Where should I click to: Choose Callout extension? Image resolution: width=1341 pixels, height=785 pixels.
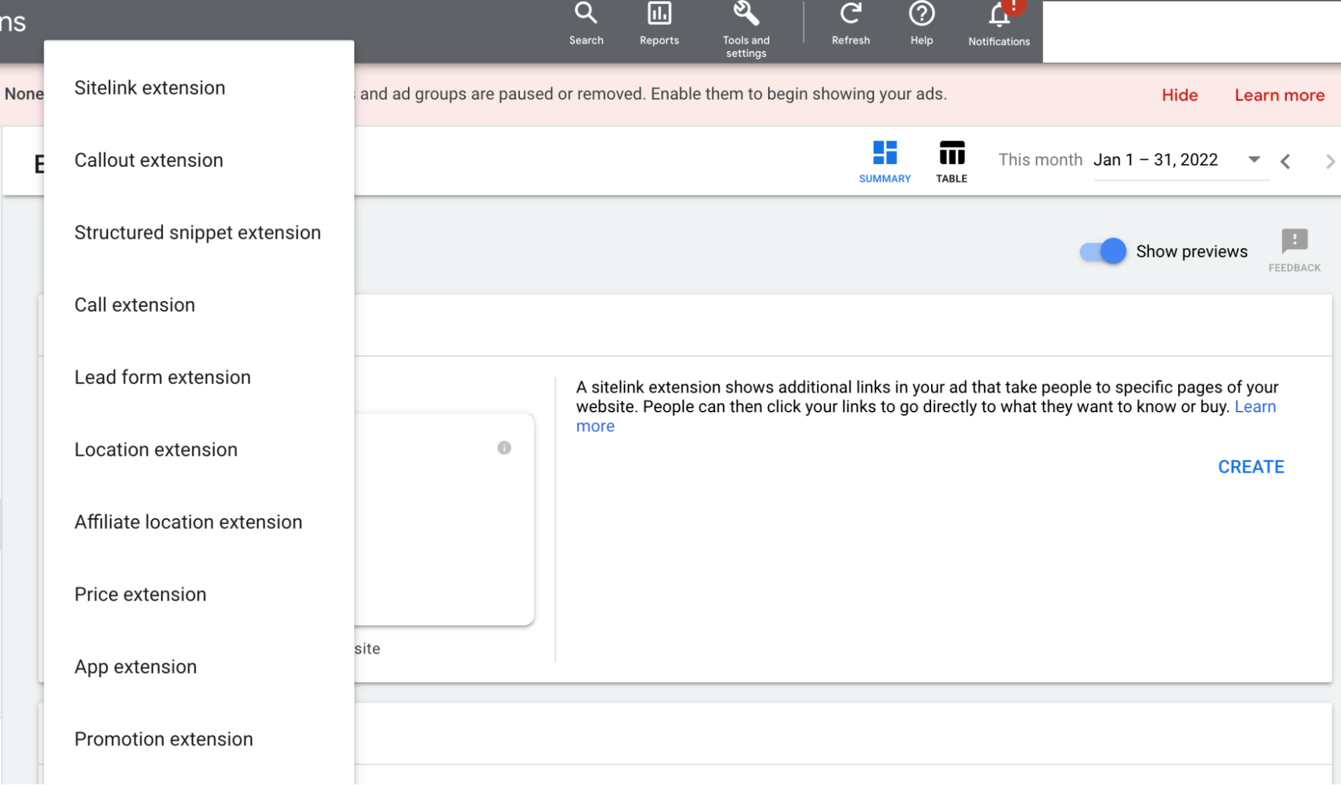[x=199, y=160]
